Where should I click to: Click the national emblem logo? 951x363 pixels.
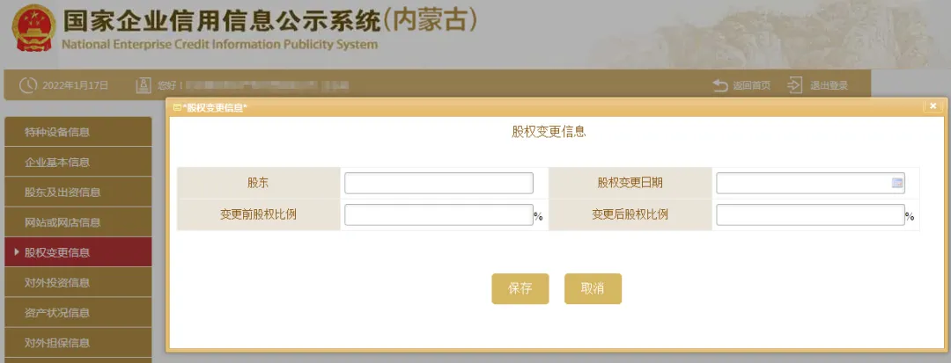coord(33,29)
